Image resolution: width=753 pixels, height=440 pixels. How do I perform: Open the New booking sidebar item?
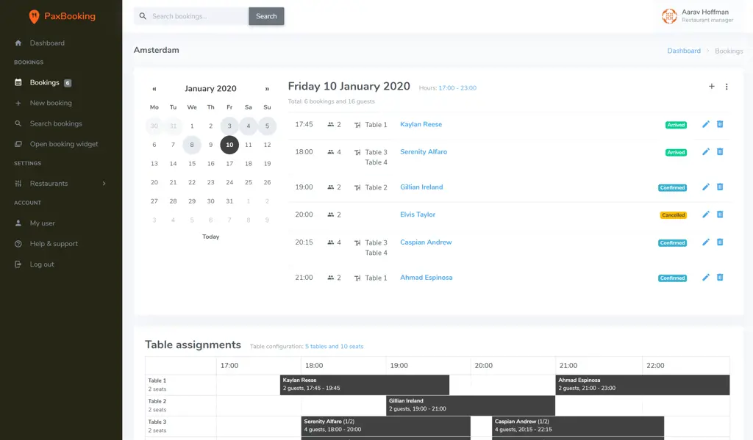49,103
